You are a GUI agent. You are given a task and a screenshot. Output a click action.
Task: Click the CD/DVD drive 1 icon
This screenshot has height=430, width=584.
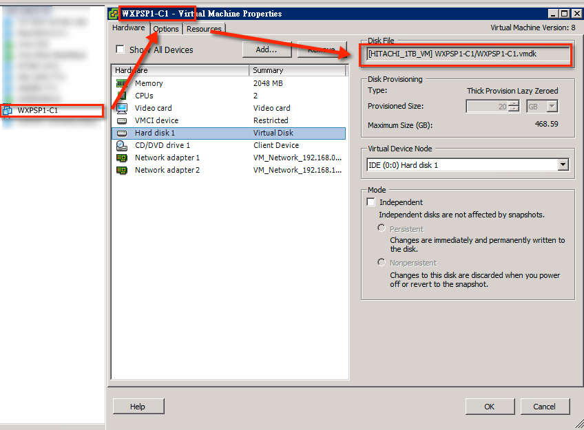[122, 145]
